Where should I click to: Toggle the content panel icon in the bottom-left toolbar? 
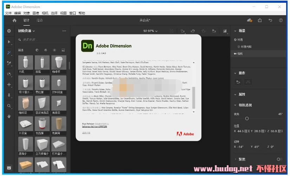pyautogui.click(x=9, y=168)
